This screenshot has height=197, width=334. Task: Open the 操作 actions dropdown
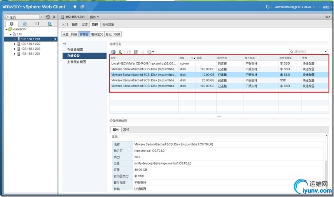[x=94, y=17]
